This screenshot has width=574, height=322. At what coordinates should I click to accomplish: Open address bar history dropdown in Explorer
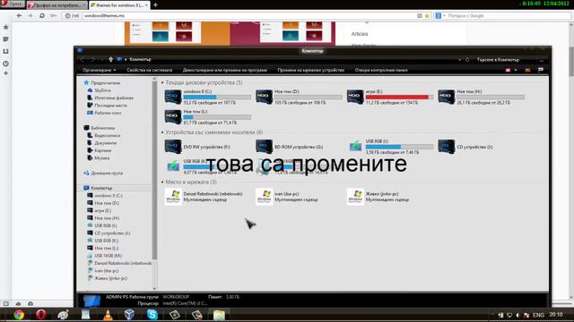459,60
